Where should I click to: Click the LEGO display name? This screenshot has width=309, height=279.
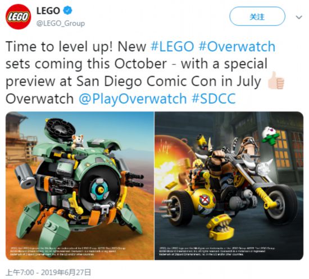[48, 11]
